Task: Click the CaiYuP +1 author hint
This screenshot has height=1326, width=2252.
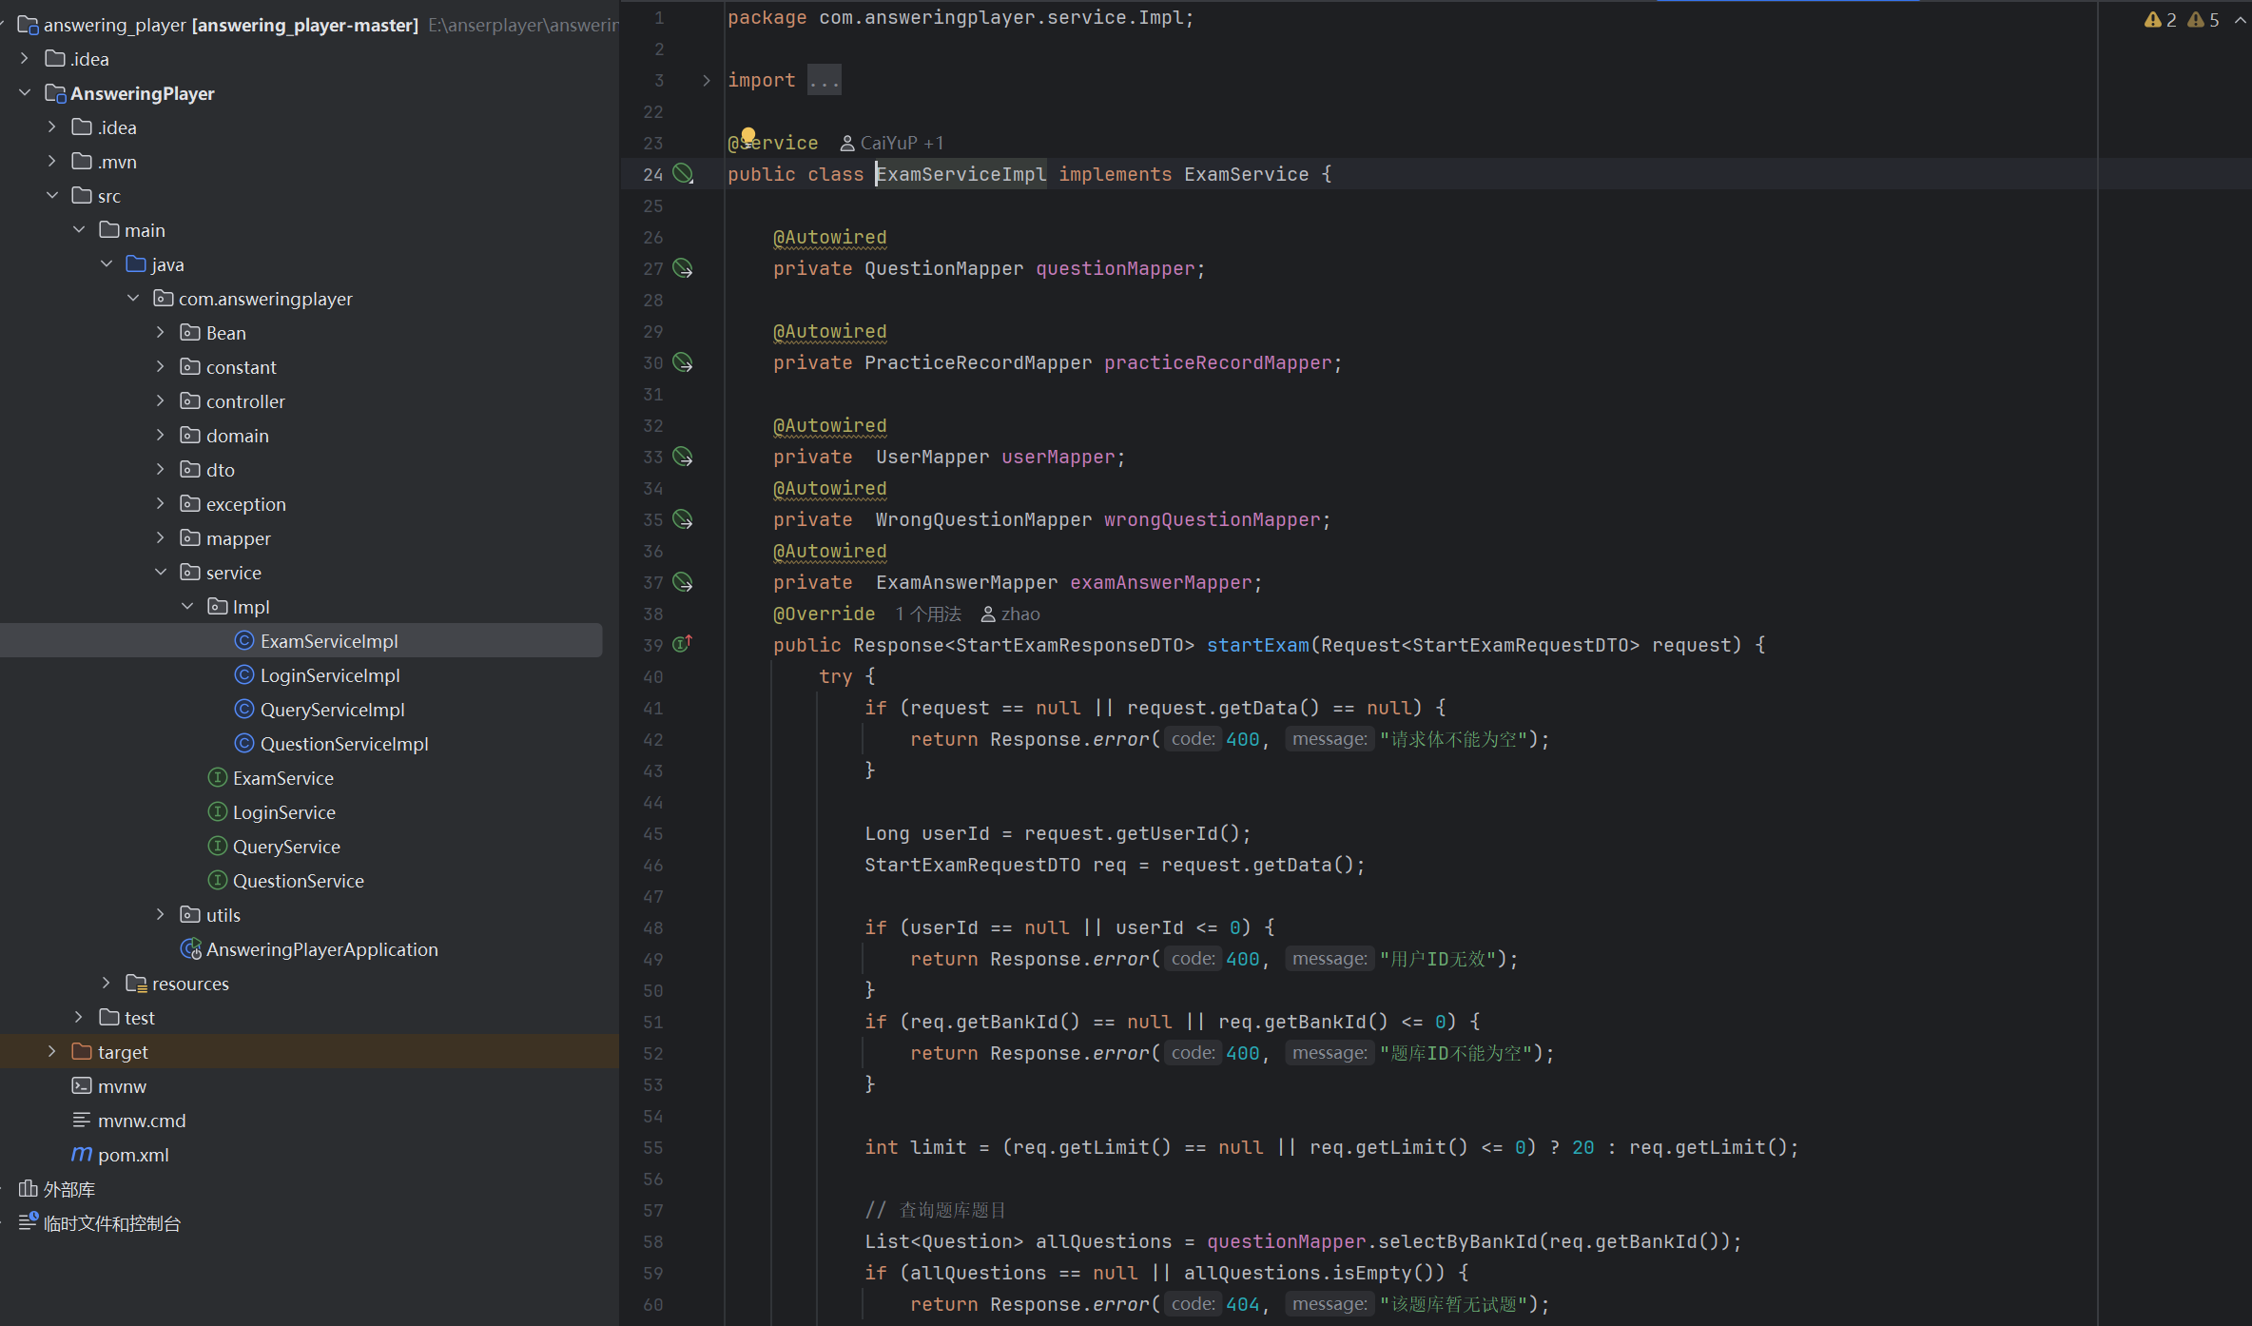Action: point(892,143)
